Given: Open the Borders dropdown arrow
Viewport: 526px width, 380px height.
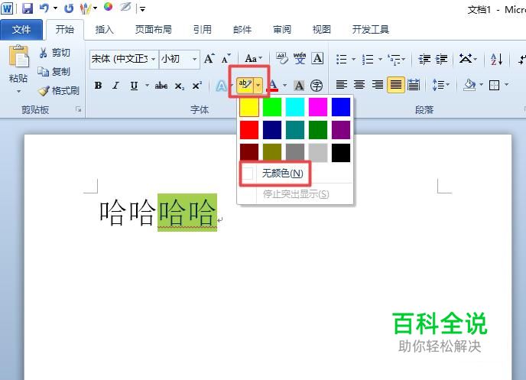Looking at the screenshot, I should [x=507, y=85].
